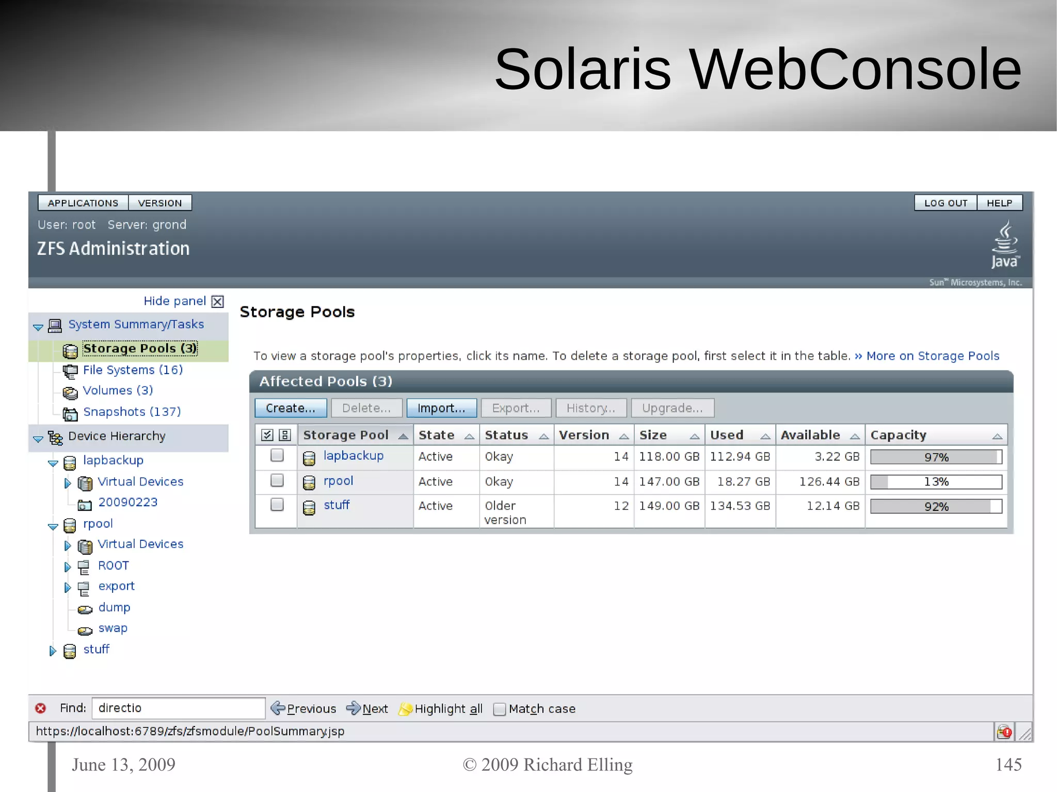Open the Snapshots (137) link
This screenshot has height=792, width=1057.
pyautogui.click(x=132, y=412)
